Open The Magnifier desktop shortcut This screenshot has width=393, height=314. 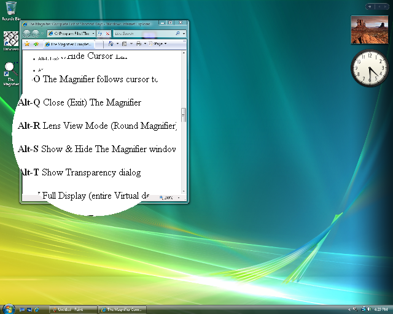pyautogui.click(x=11, y=72)
